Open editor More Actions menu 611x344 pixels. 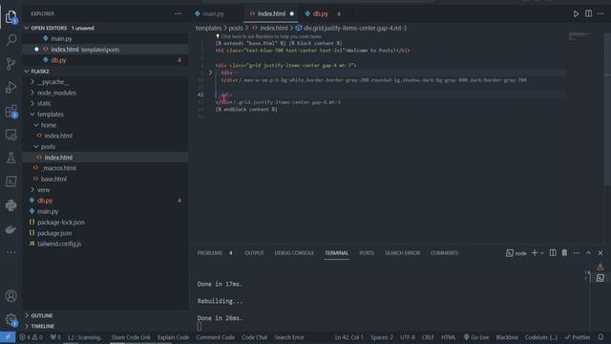click(x=600, y=13)
